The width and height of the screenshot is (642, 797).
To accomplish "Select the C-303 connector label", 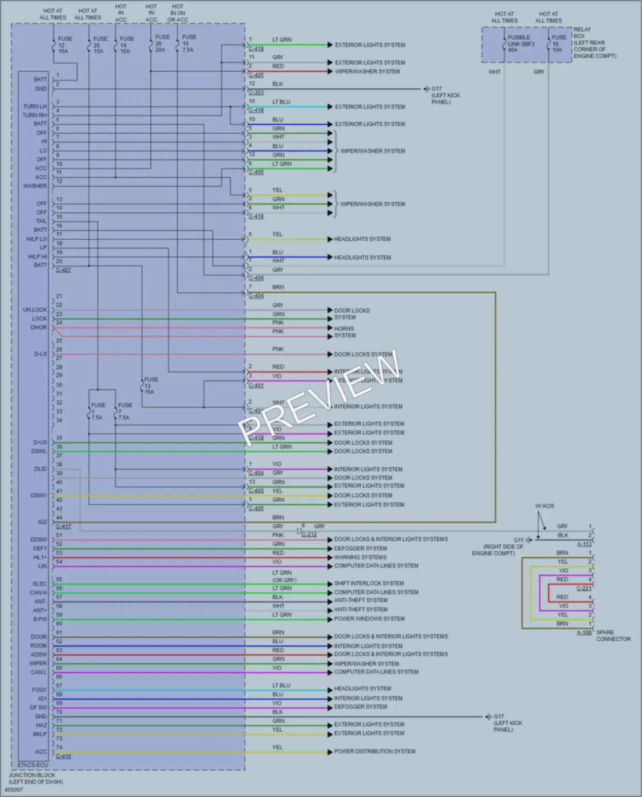I will (x=256, y=93).
